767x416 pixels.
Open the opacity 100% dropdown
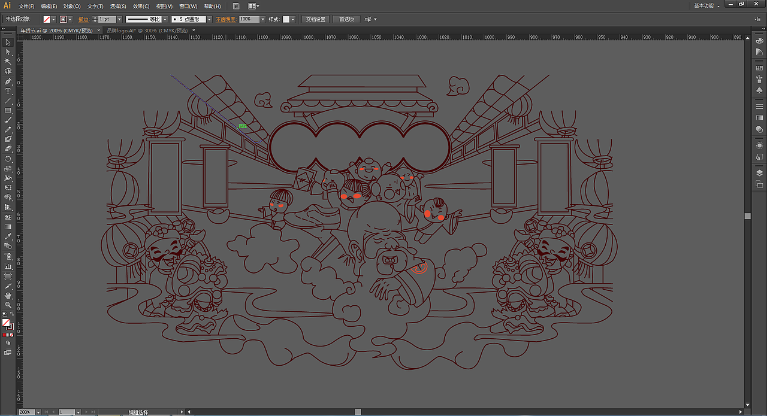coord(262,19)
